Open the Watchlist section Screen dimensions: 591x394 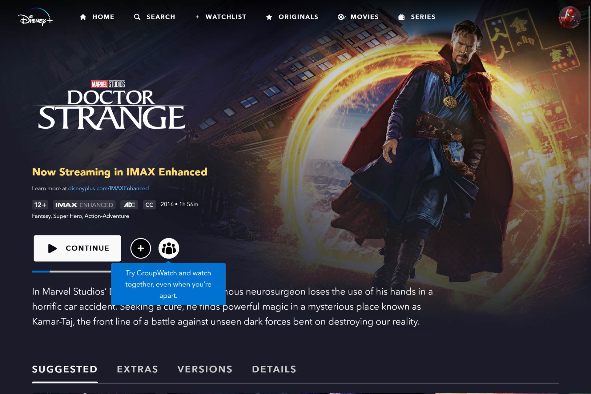click(x=221, y=17)
